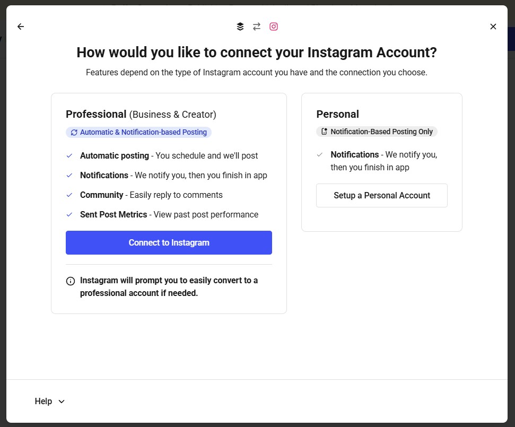Click the back arrow in the dialog

point(20,26)
